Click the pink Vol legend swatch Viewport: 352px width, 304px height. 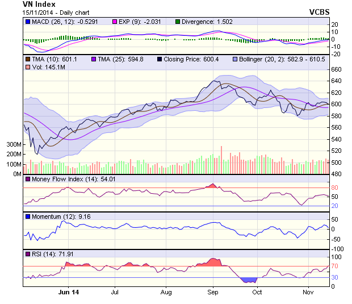[x=28, y=68]
